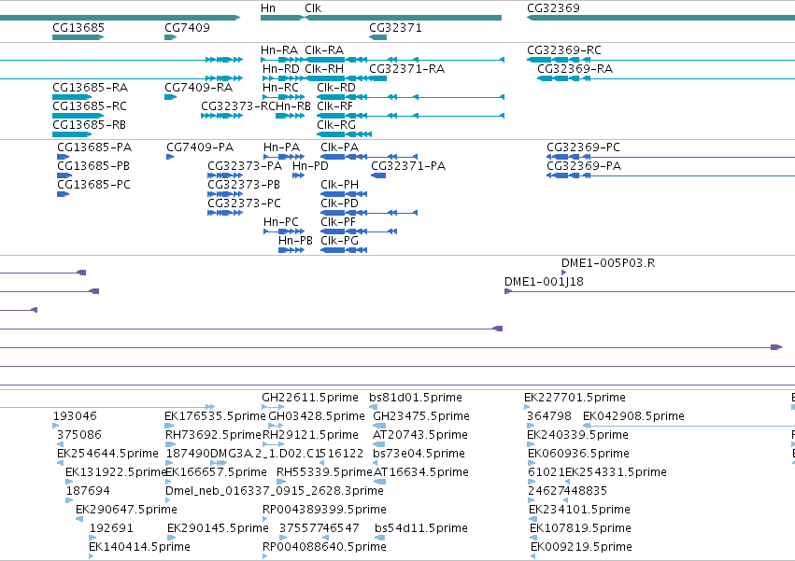
Task: Click EST label EK042908.5prime
Action: tap(633, 416)
